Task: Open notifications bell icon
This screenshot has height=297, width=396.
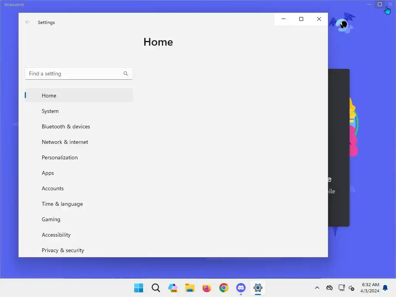Action: 386,288
